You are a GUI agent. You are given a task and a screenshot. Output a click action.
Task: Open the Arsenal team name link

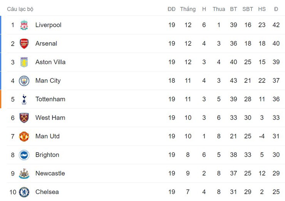pos(46,43)
